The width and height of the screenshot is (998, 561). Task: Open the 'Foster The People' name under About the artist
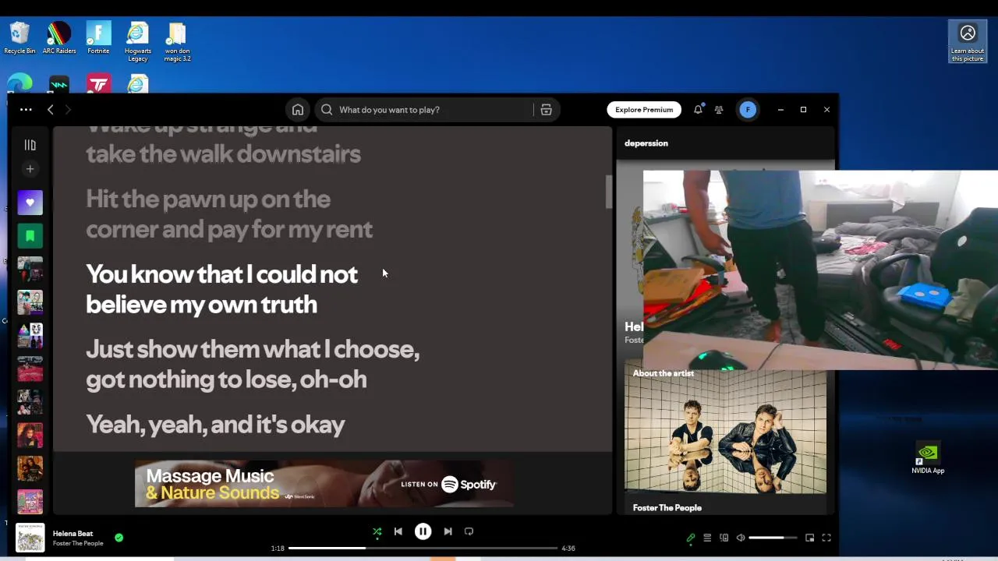(x=667, y=508)
